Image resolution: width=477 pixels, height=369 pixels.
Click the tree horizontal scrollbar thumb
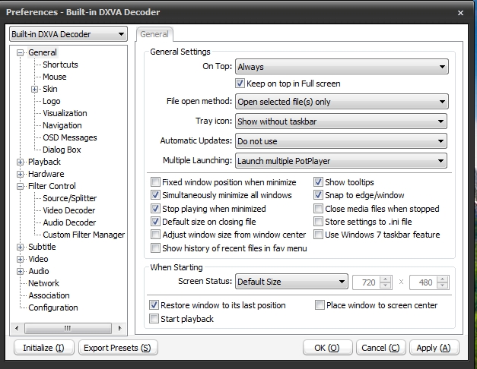coord(68,328)
